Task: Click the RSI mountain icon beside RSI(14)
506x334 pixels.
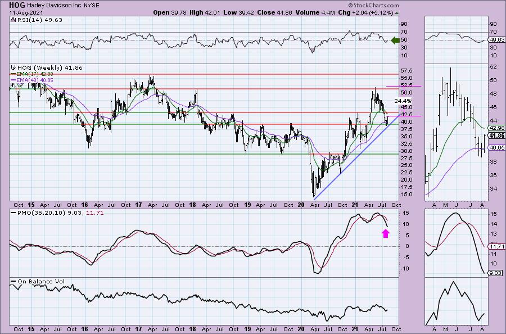Action: coord(12,20)
